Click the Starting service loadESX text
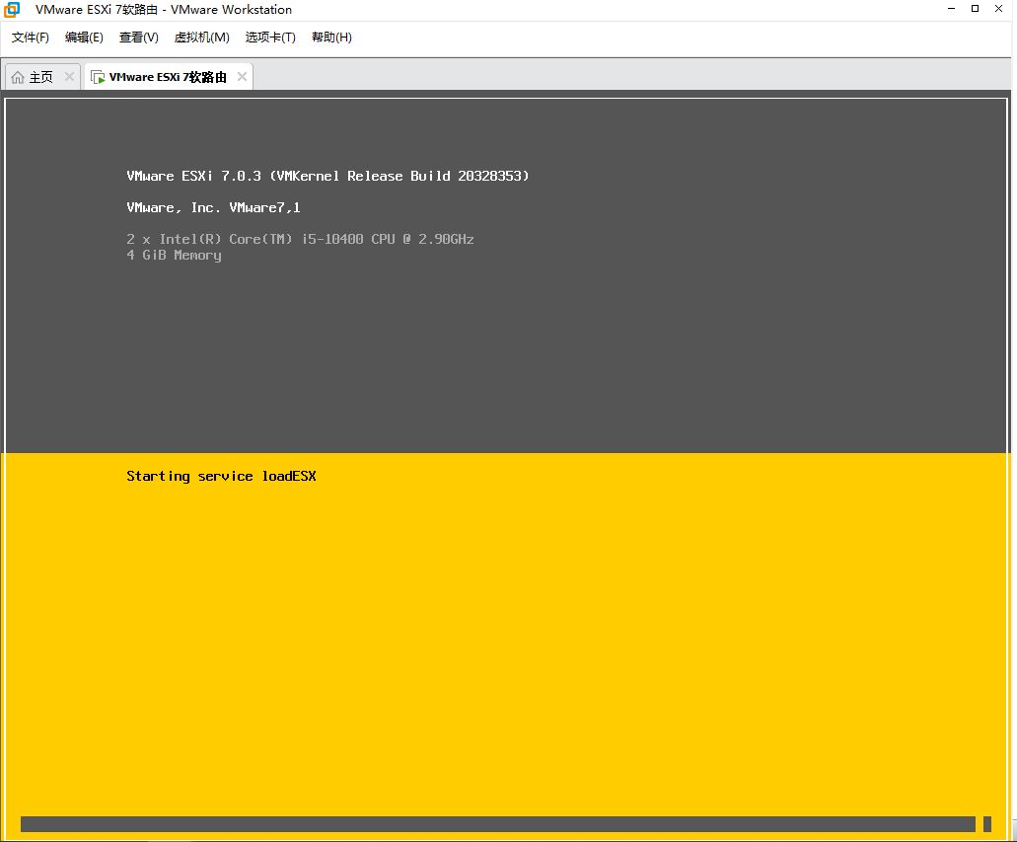The image size is (1017, 842). pos(221,476)
